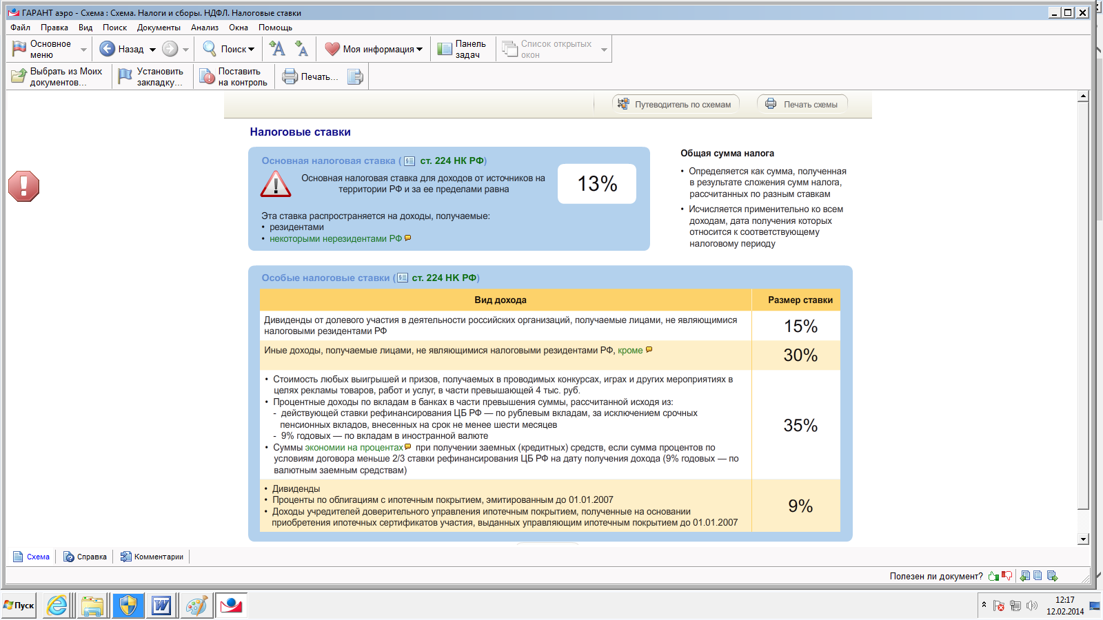Image resolution: width=1103 pixels, height=620 pixels.
Task: Rate document not useful with thumbs down
Action: click(1007, 576)
